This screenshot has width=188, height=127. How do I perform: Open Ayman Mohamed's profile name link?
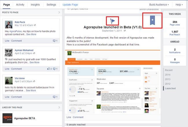[24, 50]
